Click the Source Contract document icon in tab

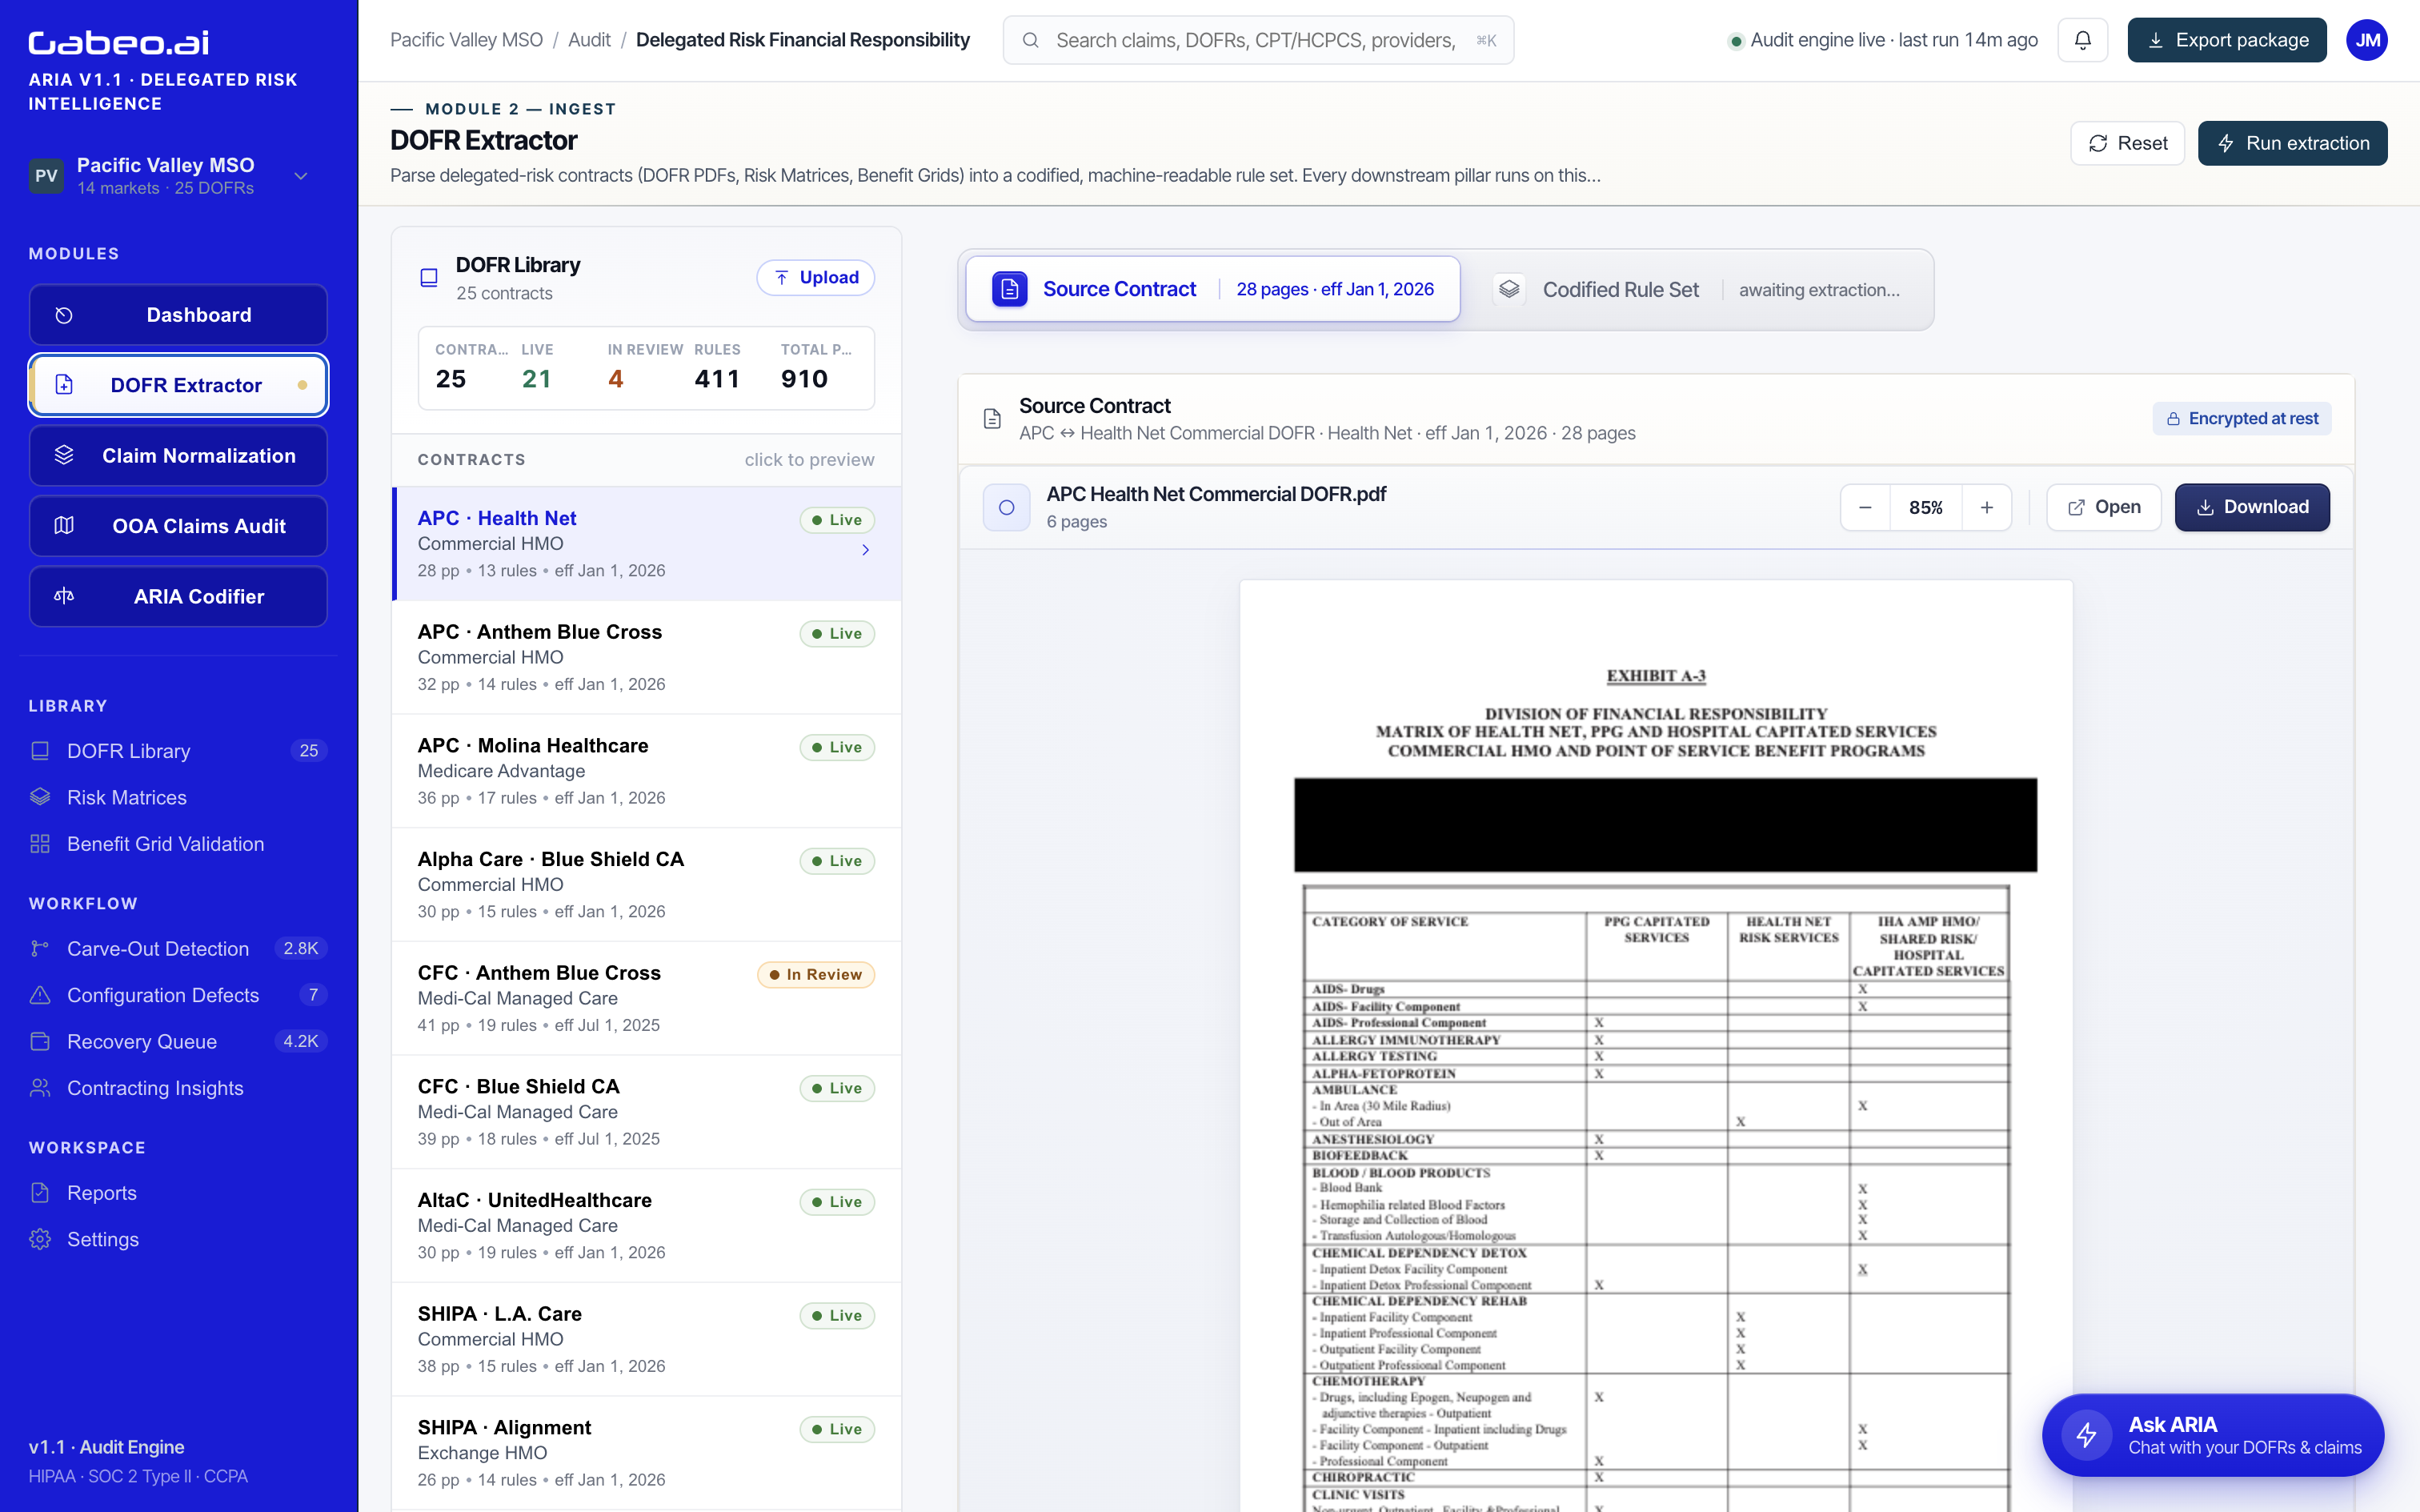click(x=1008, y=289)
